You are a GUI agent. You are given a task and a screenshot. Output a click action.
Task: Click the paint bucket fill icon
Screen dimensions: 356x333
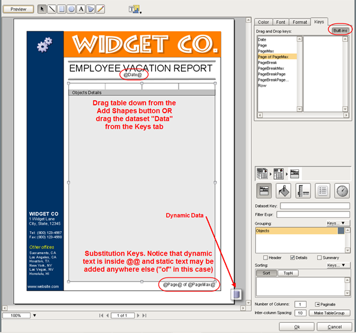click(x=283, y=191)
